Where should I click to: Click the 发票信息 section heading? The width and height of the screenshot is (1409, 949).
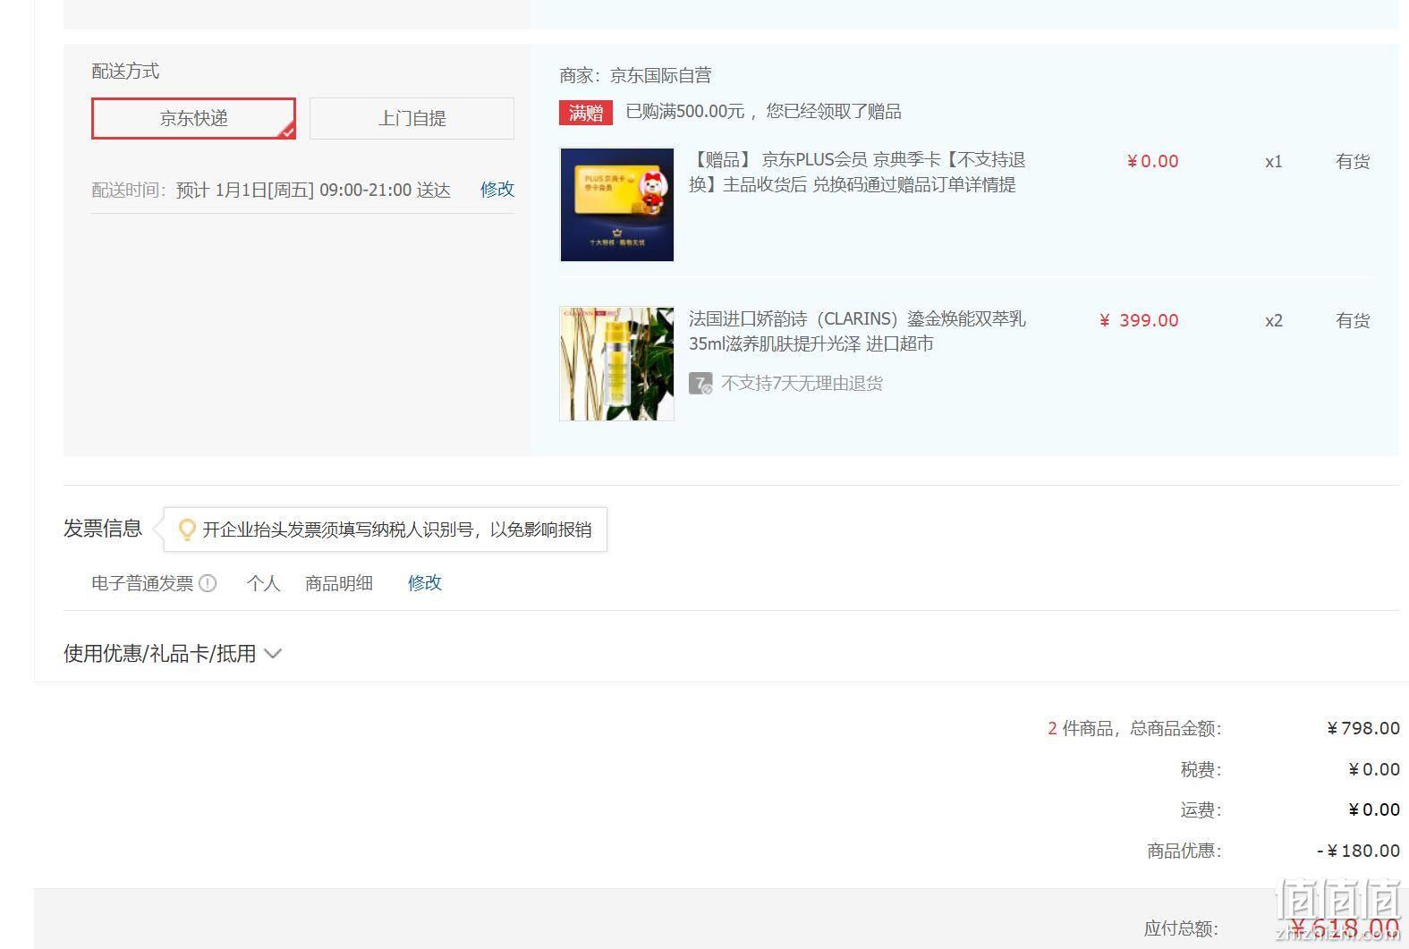coord(103,529)
